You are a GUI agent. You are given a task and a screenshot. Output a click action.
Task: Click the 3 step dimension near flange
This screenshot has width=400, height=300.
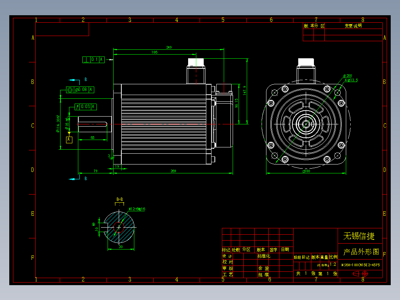(109, 156)
